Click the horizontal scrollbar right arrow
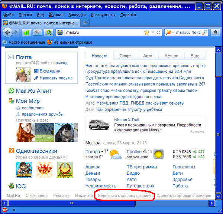This screenshot has width=223, height=214. click(211, 203)
